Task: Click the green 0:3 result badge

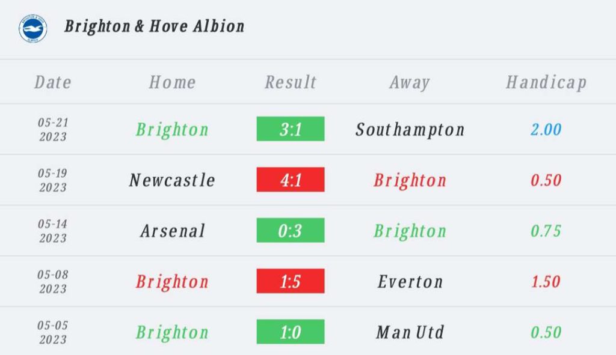Action: click(x=291, y=231)
